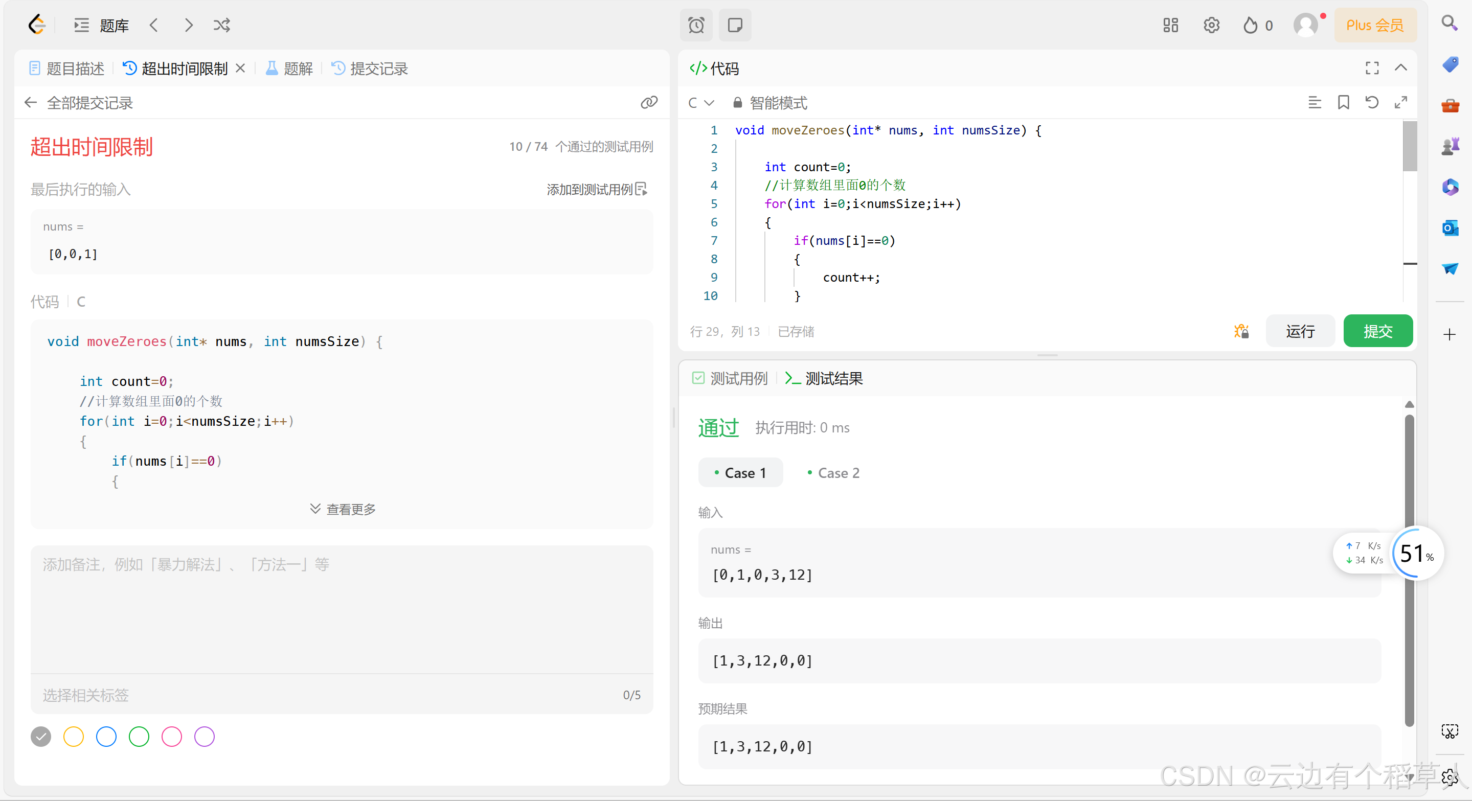
Task: Click the shuffle random problem icon
Action: coord(222,25)
